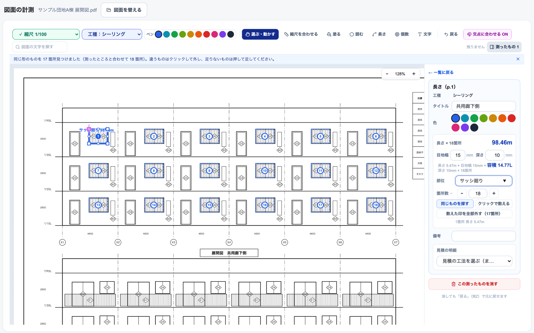Toggle 交点に合わせる snap ON button
This screenshot has width=534, height=333.
(x=487, y=34)
